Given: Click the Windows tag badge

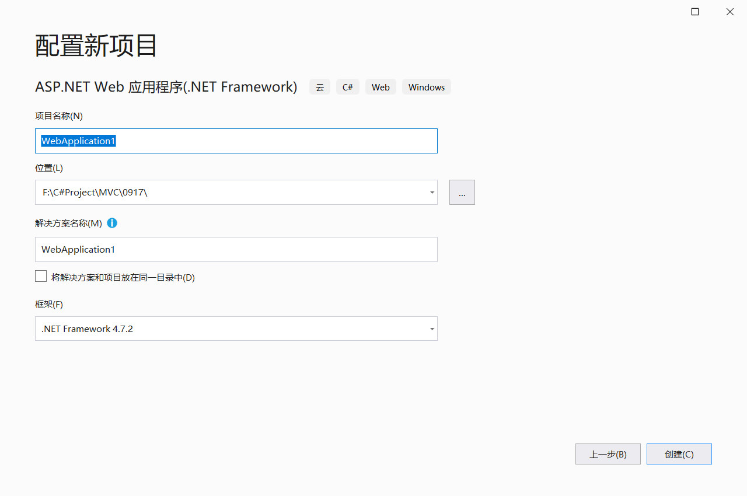Looking at the screenshot, I should click(427, 87).
